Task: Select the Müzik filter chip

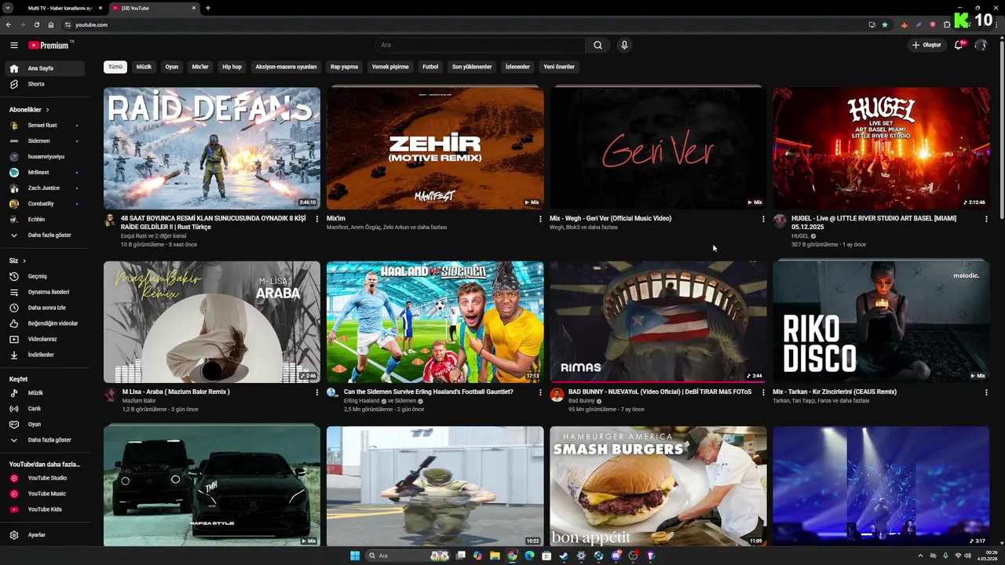Action: coord(144,67)
